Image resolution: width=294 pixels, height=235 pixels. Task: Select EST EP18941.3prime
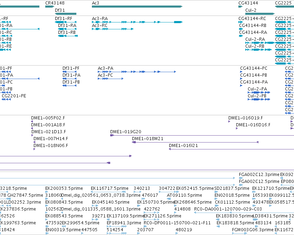[124, 223]
